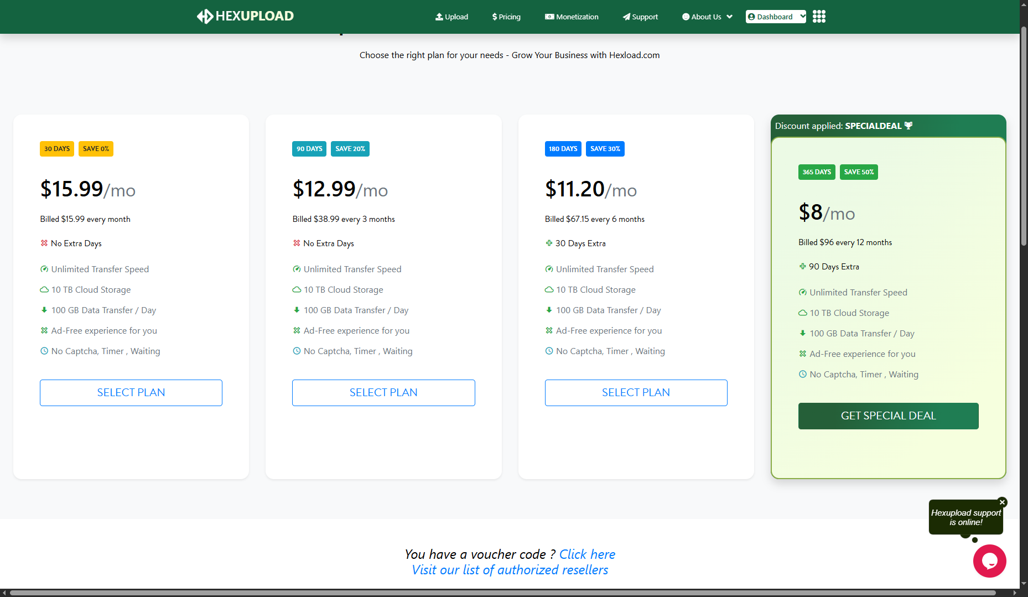This screenshot has width=1028, height=597.
Task: Click the SAVE 50% badge
Action: (859, 172)
